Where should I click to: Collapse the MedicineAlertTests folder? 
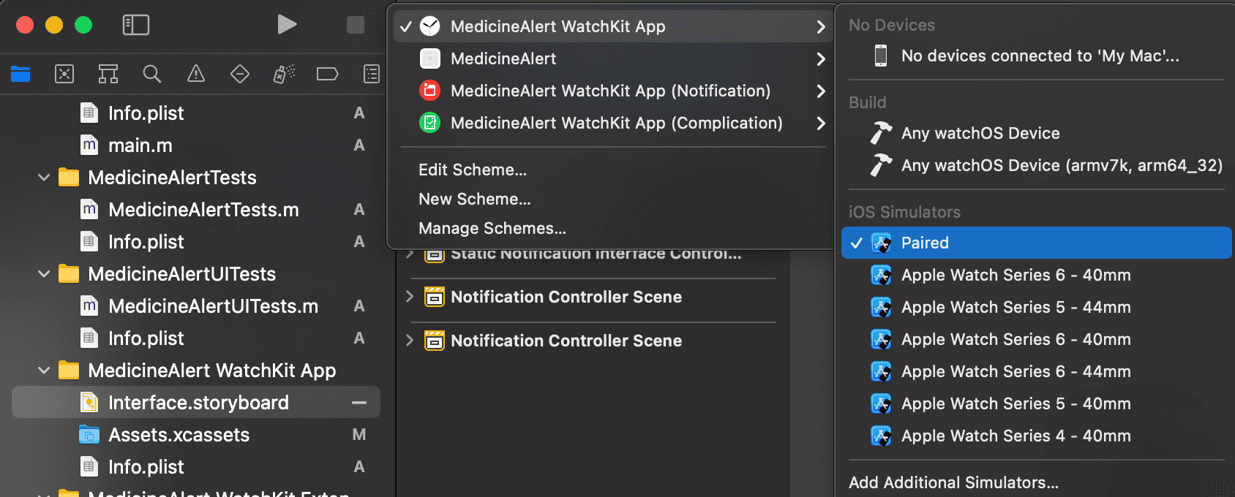click(x=44, y=178)
